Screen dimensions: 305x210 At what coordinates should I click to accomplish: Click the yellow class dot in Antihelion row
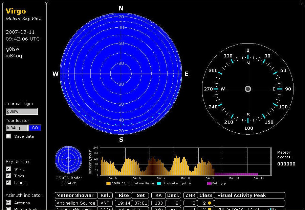tap(210, 203)
